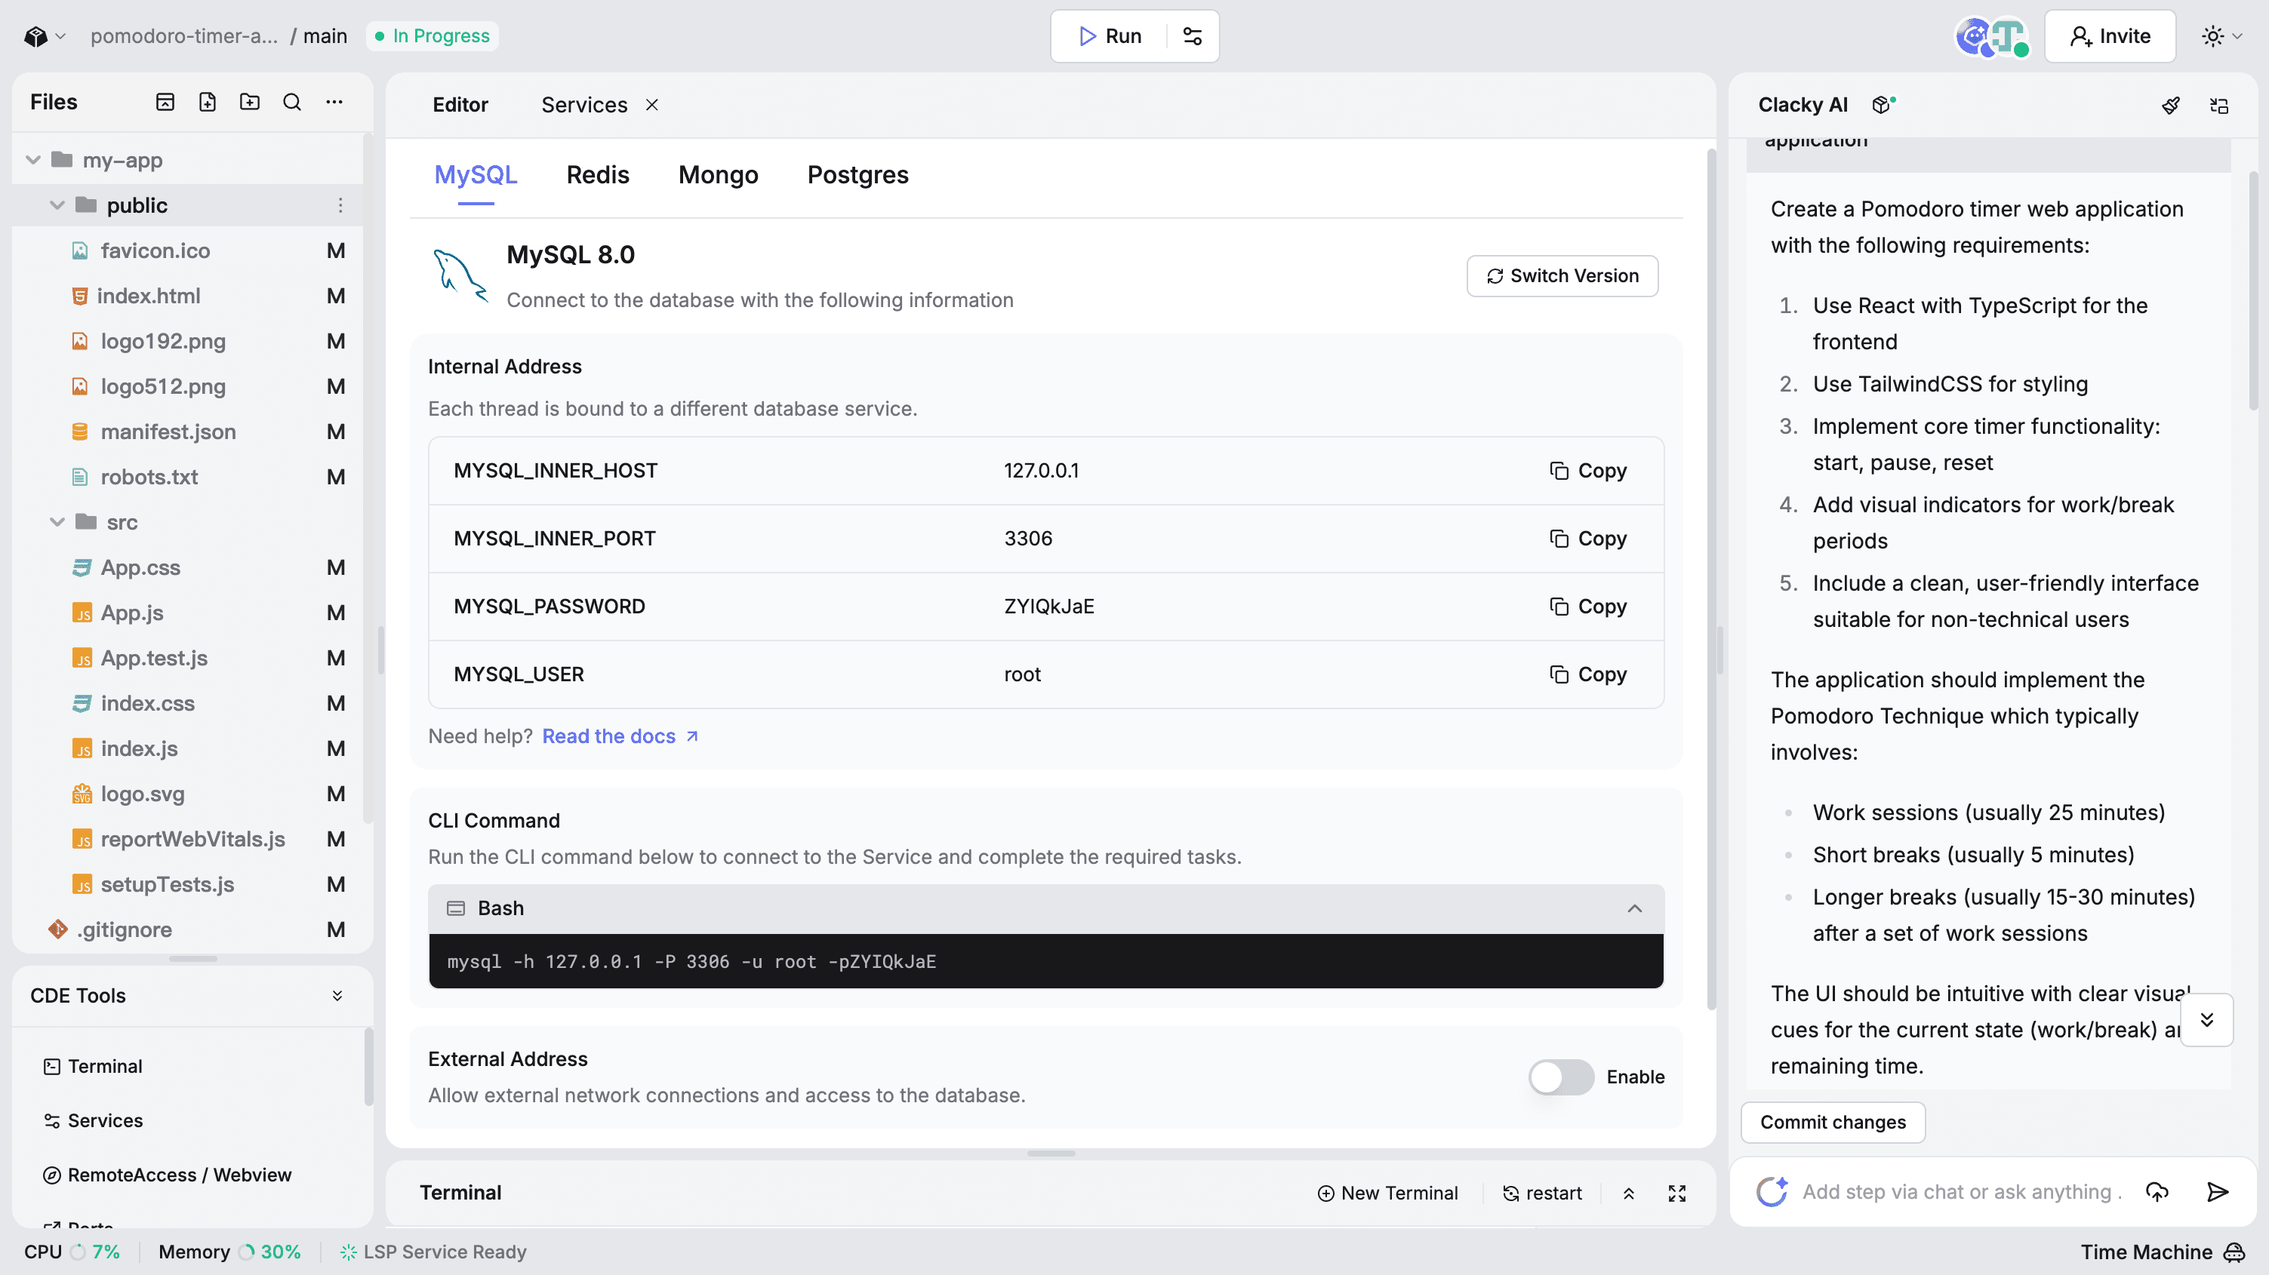Switch to the Editor tab
This screenshot has width=2269, height=1275.
[460, 105]
